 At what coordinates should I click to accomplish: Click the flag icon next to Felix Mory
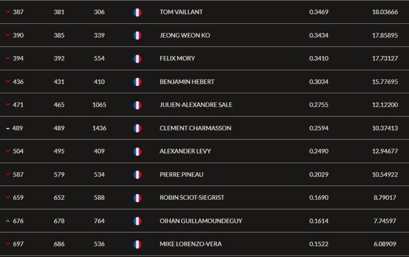[137, 59]
